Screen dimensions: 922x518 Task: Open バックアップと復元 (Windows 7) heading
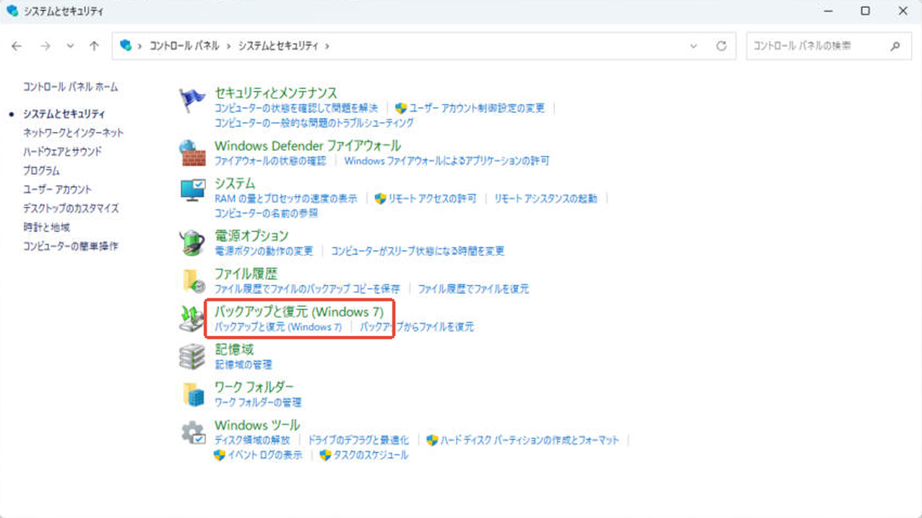pyautogui.click(x=299, y=311)
